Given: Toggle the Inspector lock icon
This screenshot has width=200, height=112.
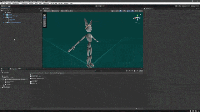Looking at the screenshot, I should [197, 9].
